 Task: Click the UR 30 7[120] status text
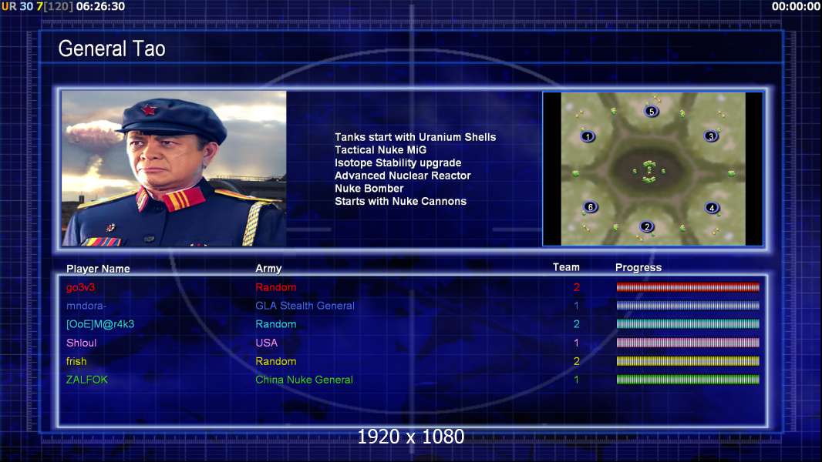pyautogui.click(x=37, y=7)
